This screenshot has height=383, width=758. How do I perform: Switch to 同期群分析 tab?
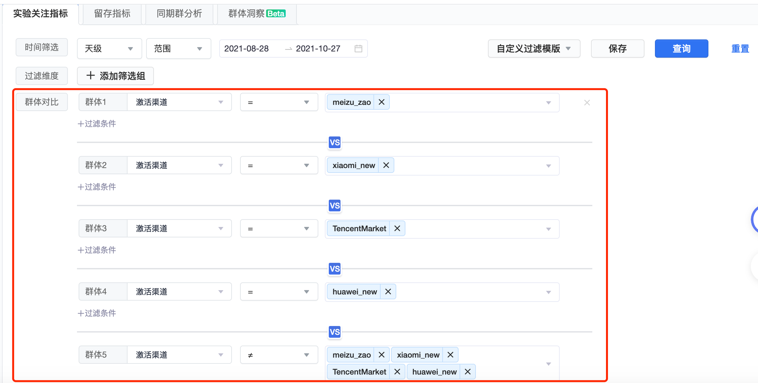tap(179, 14)
